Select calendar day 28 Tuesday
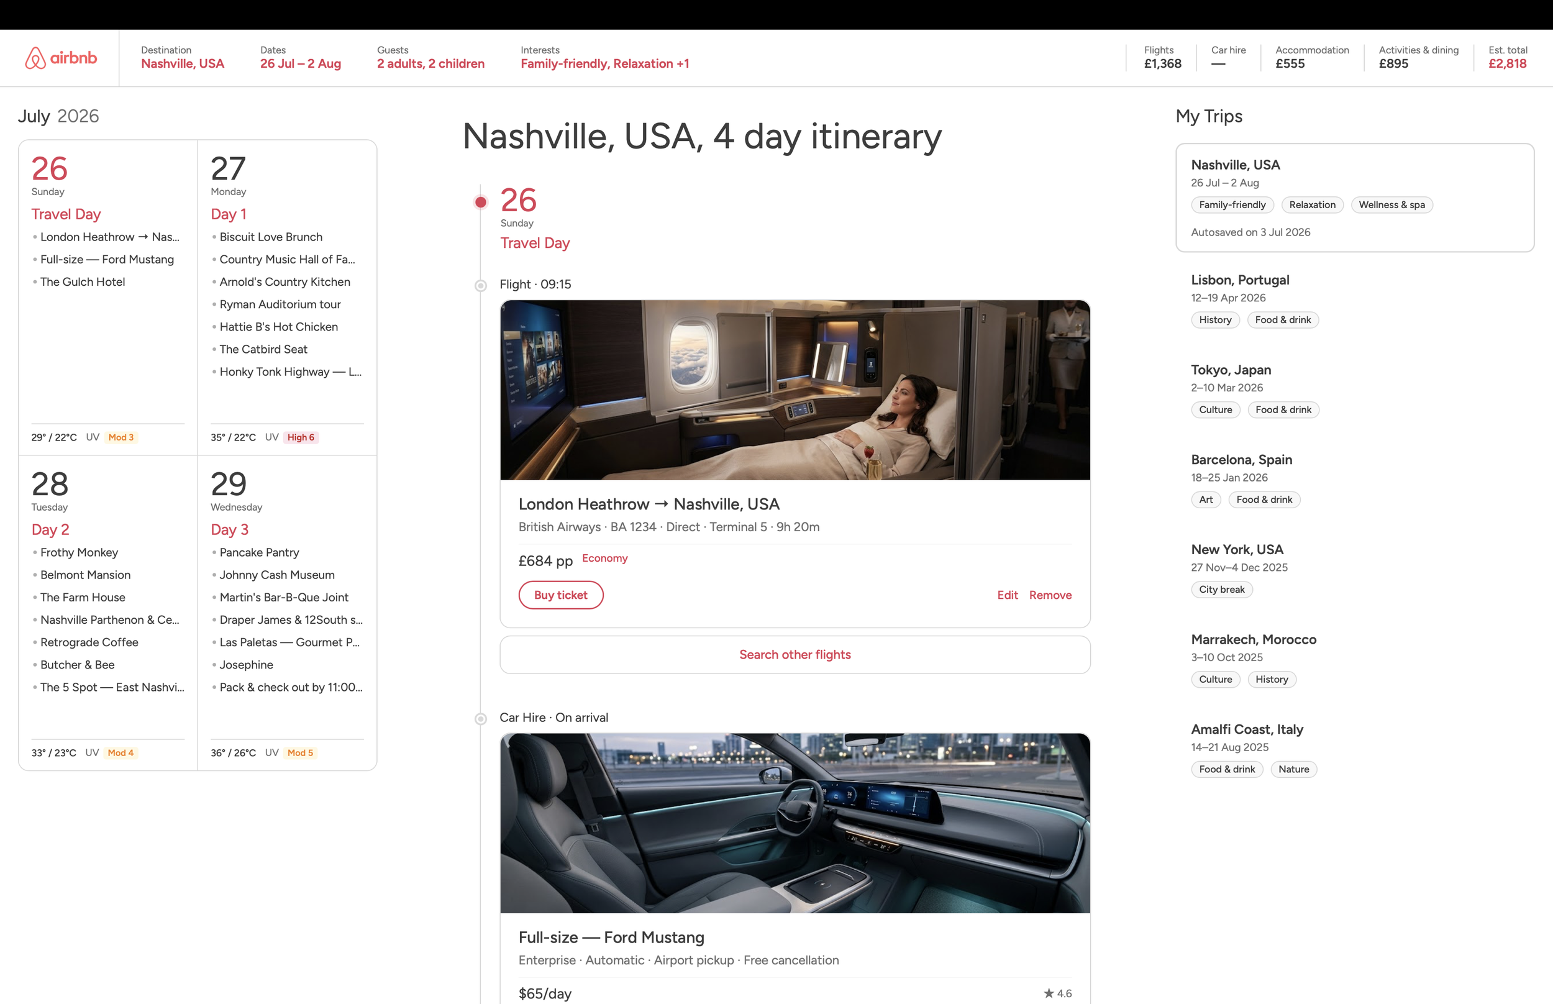The width and height of the screenshot is (1553, 1004). point(108,613)
